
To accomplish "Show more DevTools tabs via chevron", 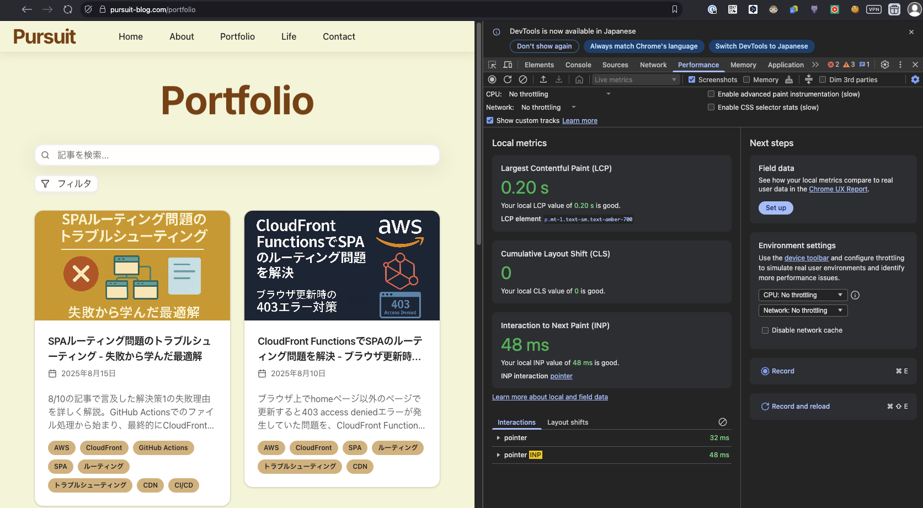I will [x=815, y=65].
